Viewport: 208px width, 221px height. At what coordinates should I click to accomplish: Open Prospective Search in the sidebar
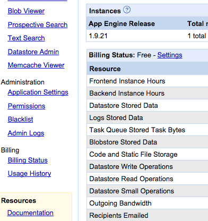[38, 24]
